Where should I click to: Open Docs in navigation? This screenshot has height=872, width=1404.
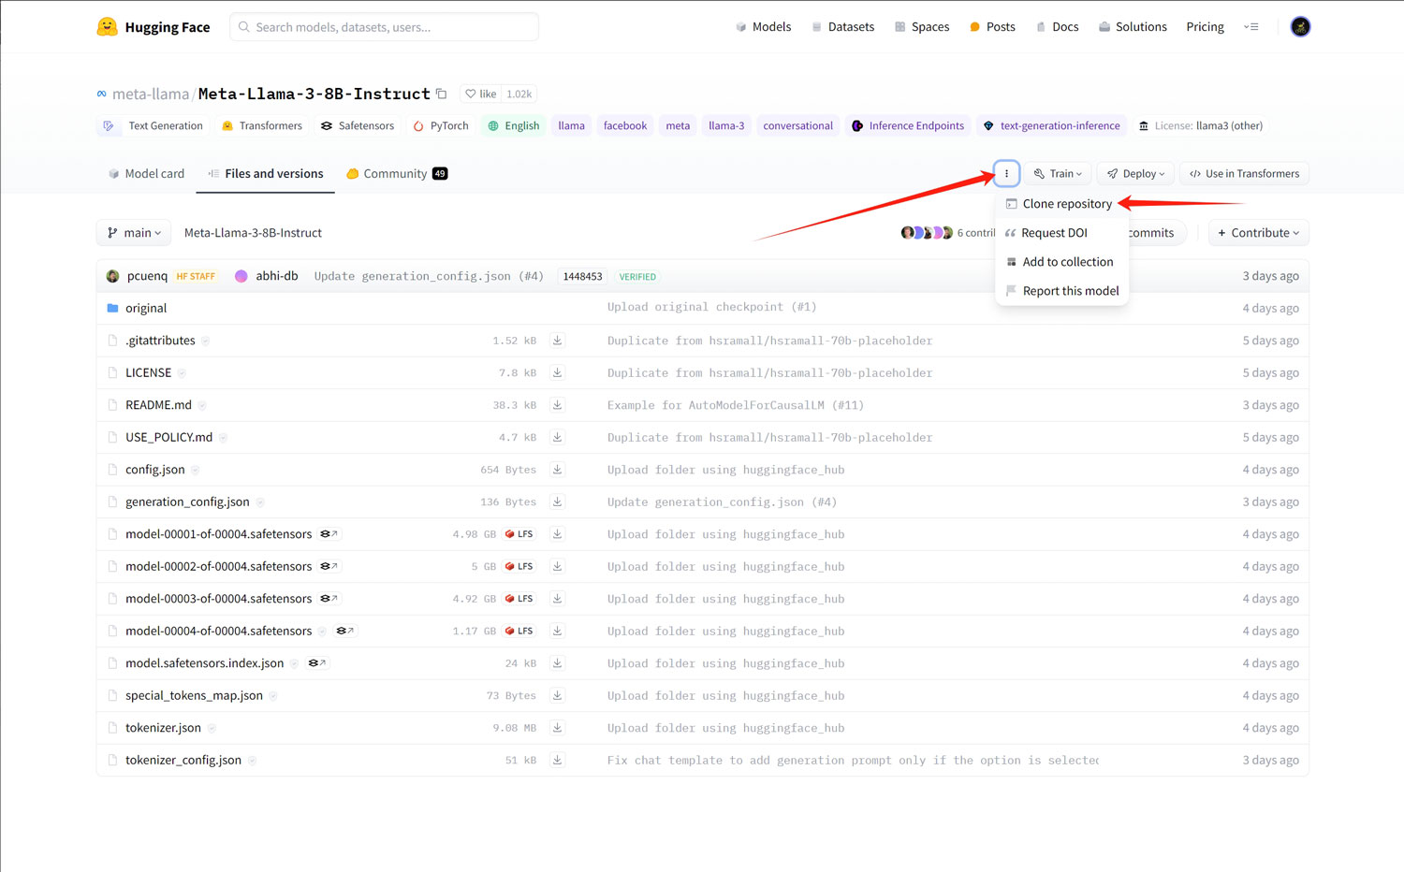coord(1057,27)
